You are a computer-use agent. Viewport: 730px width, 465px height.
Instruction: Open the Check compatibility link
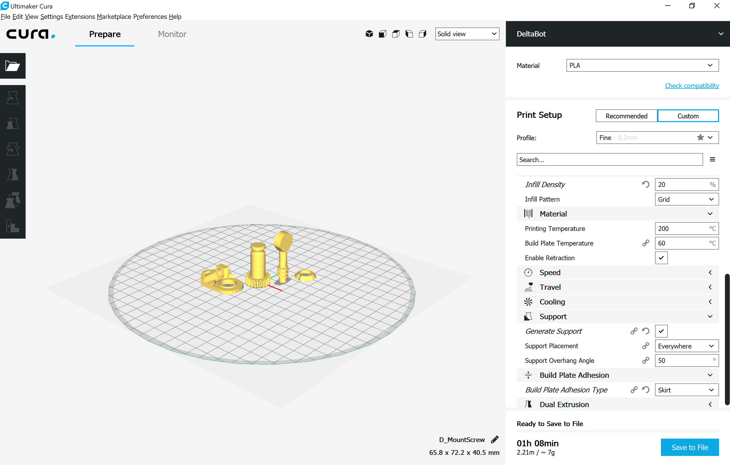(x=692, y=86)
